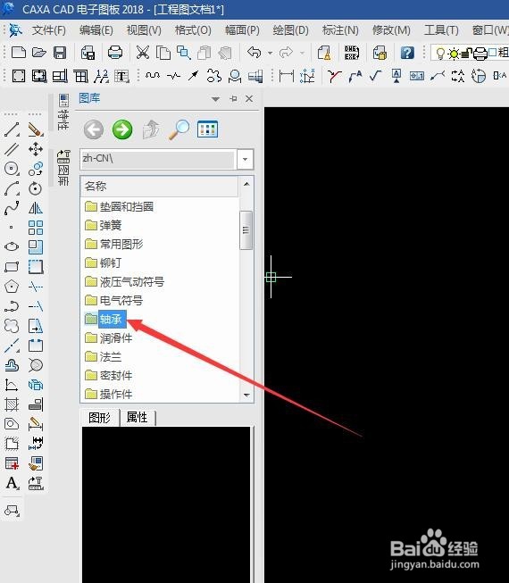Select the 轴承 folder
This screenshot has width=509, height=583.
[105, 319]
